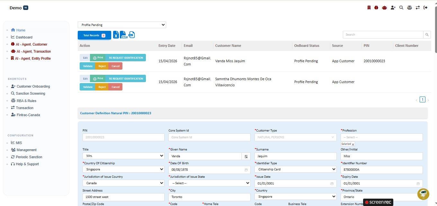Screen dimensions: 437x206
Task: Open the Profession select box
Action: [x=381, y=137]
